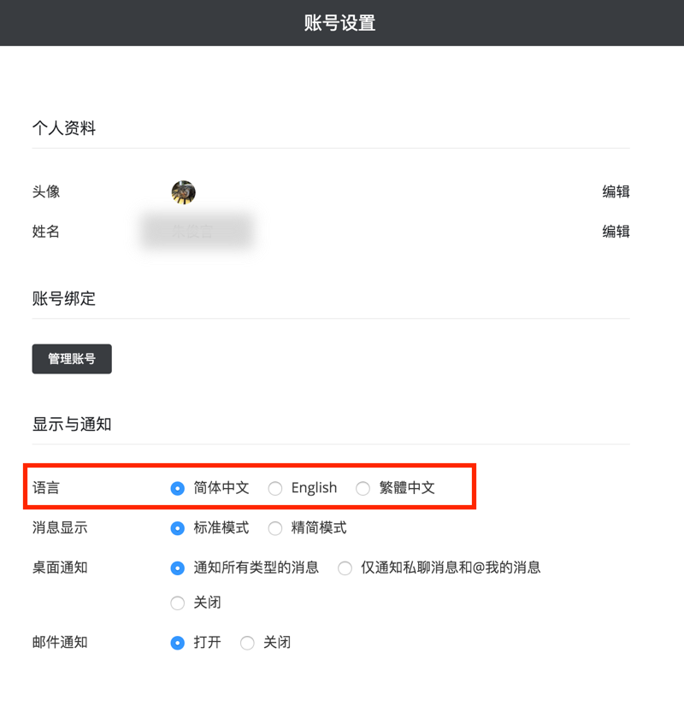
Task: Enable 通知所有类型的消息 desktop notification
Action: (x=178, y=568)
